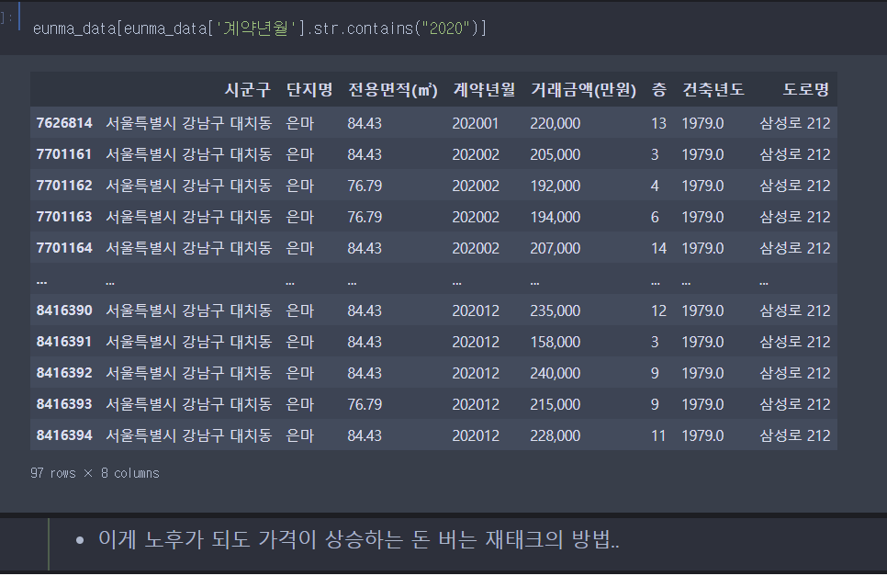Click the 계약년월 column header

coord(484,89)
